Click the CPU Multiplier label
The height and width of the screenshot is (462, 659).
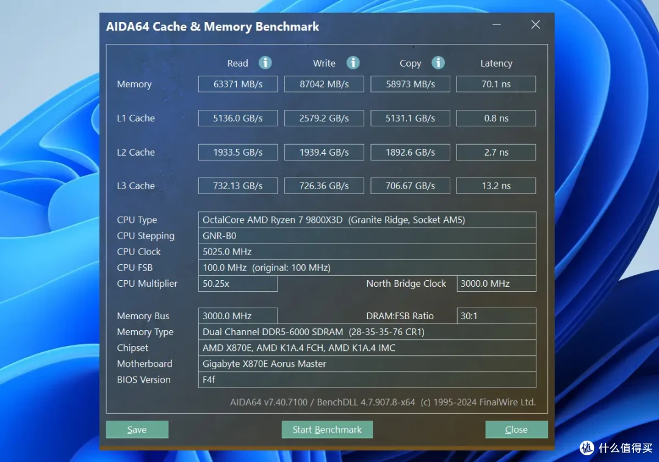(147, 284)
